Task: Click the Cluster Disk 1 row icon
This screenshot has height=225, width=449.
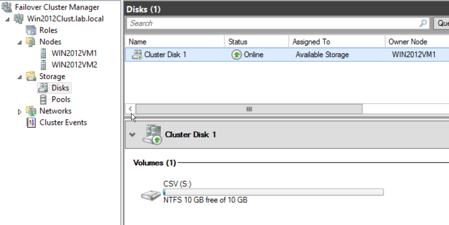Action: coord(137,55)
